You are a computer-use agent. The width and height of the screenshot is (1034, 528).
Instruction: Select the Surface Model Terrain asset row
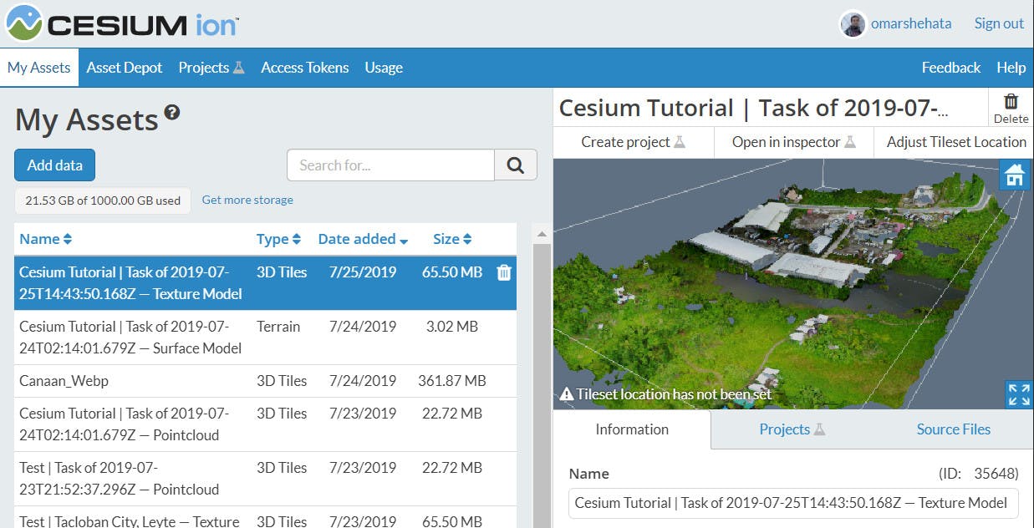265,338
